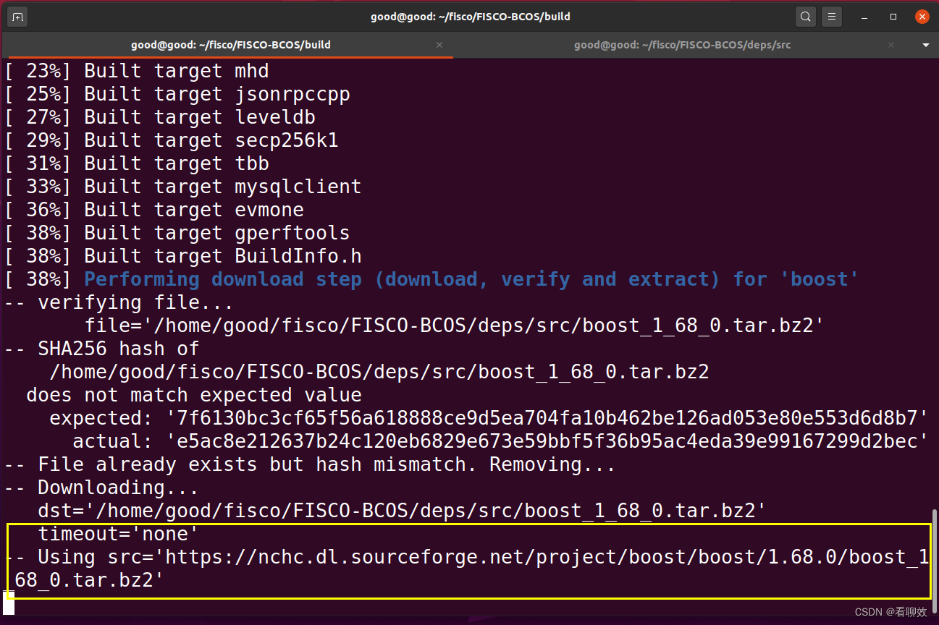This screenshot has width=939, height=625.
Task: Click the line 'Built target mhd'
Action: click(x=137, y=71)
